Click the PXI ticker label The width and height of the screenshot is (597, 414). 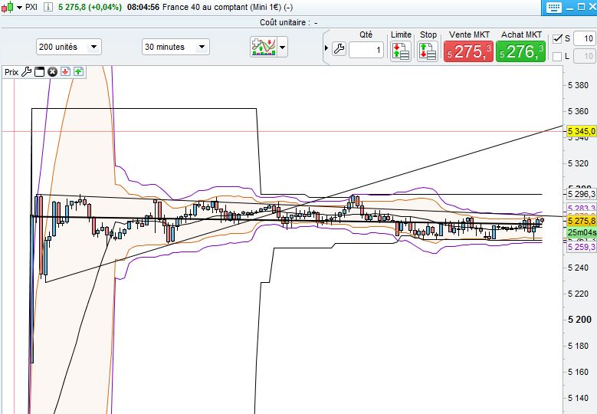pos(31,7)
